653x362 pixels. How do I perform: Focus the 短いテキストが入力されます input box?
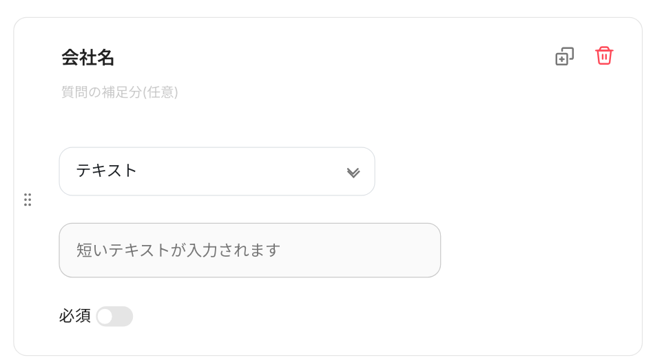(x=249, y=251)
